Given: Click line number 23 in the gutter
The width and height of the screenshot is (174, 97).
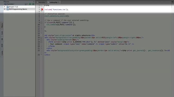Looking at the screenshot, I should click(39, 55).
